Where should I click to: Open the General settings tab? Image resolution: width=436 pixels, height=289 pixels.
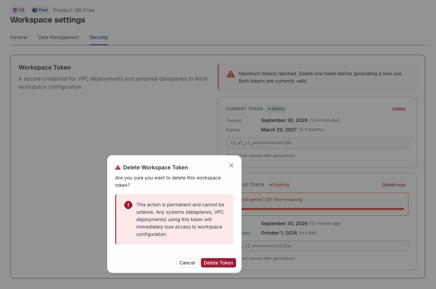pyautogui.click(x=19, y=37)
